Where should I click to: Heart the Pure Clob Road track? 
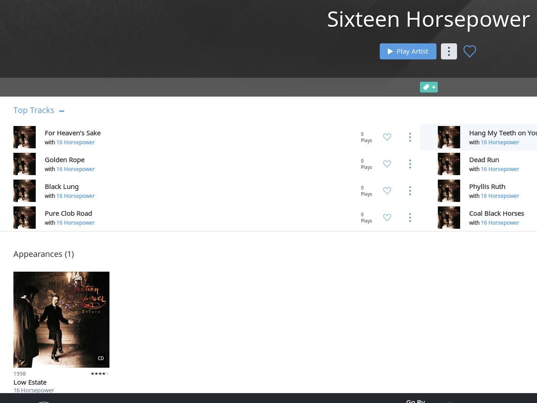pos(387,218)
